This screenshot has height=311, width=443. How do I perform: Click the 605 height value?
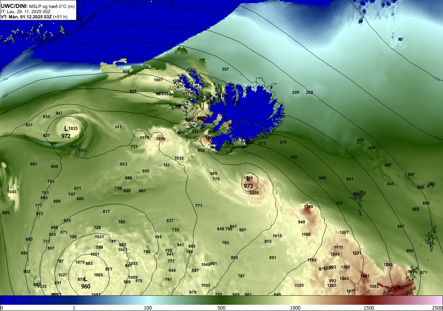click(6, 213)
